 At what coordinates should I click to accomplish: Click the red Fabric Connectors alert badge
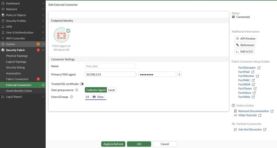[38, 79]
